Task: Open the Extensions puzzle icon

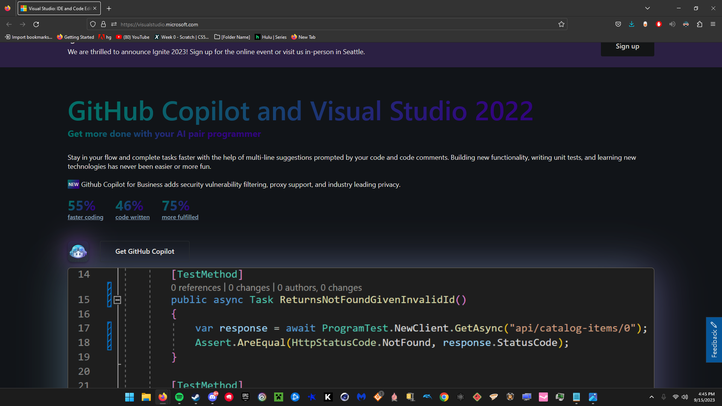Action: coord(699,24)
